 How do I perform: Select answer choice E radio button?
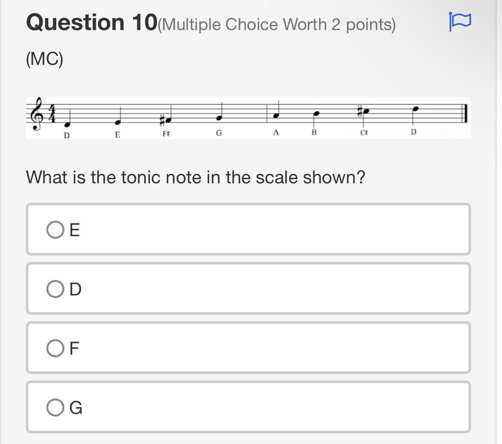[x=56, y=230]
